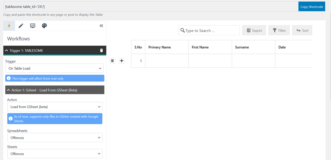The width and height of the screenshot is (331, 160).
Task: Open the row menu hamburger icon
Action: 112,61
